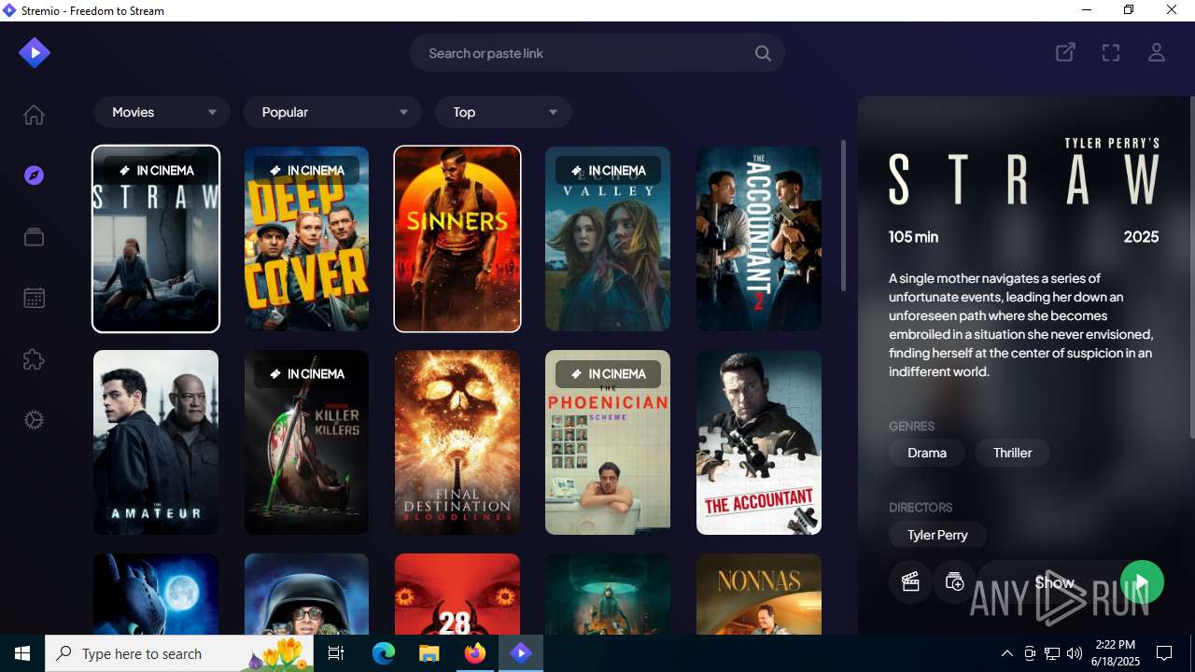Select the Nonnas movie poster
1195x672 pixels.
759,594
